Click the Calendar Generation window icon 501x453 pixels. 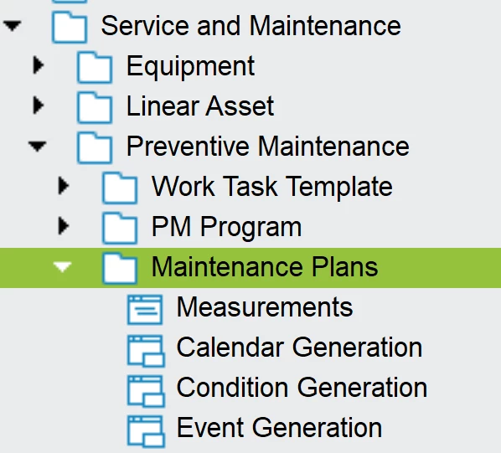(x=146, y=350)
